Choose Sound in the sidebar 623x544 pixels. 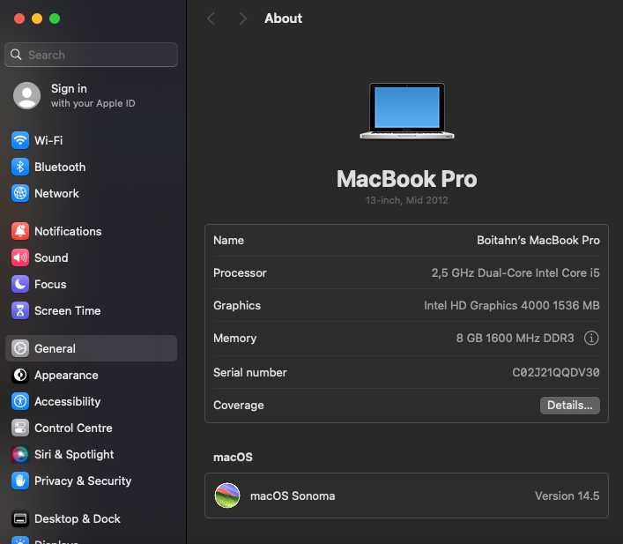tap(51, 257)
